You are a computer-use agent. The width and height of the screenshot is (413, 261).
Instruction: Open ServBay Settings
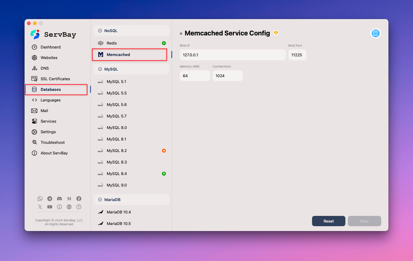(48, 132)
